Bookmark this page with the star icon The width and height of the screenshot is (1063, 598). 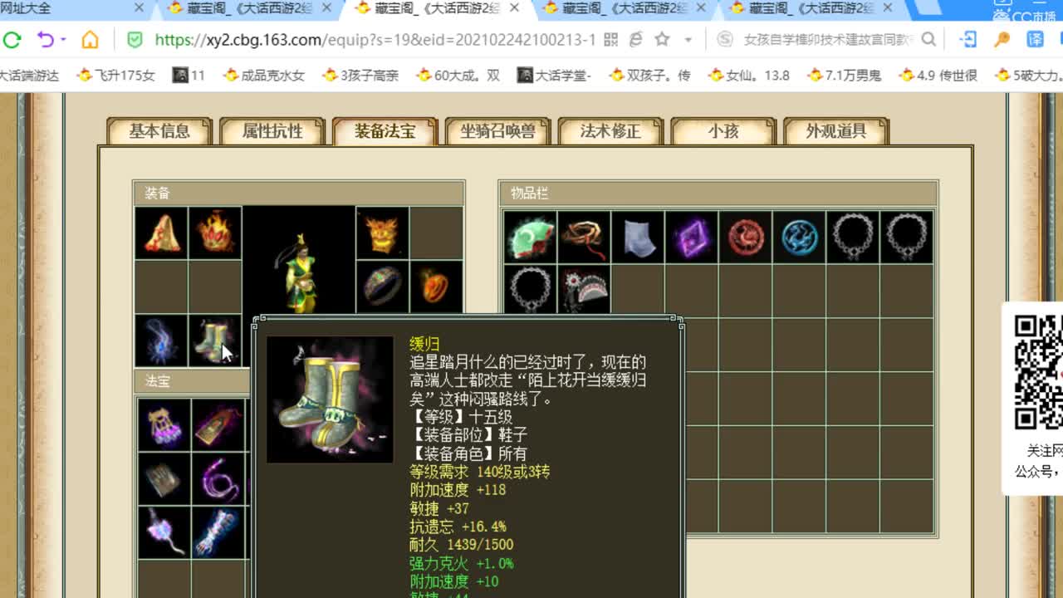pos(662,39)
